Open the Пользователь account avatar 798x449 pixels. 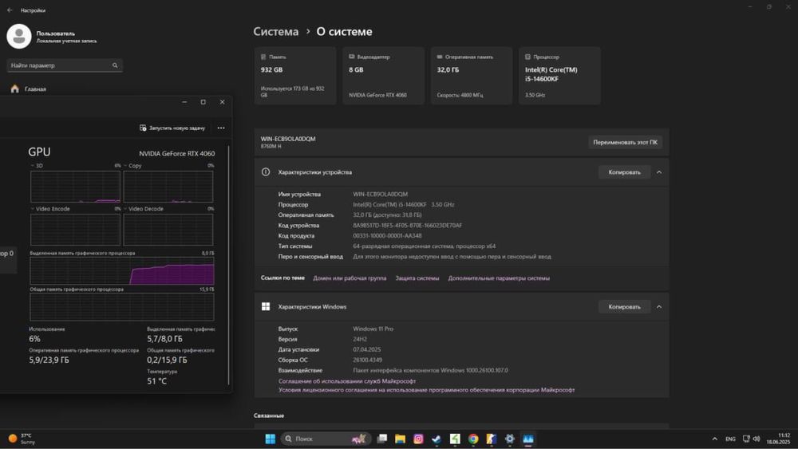19,36
